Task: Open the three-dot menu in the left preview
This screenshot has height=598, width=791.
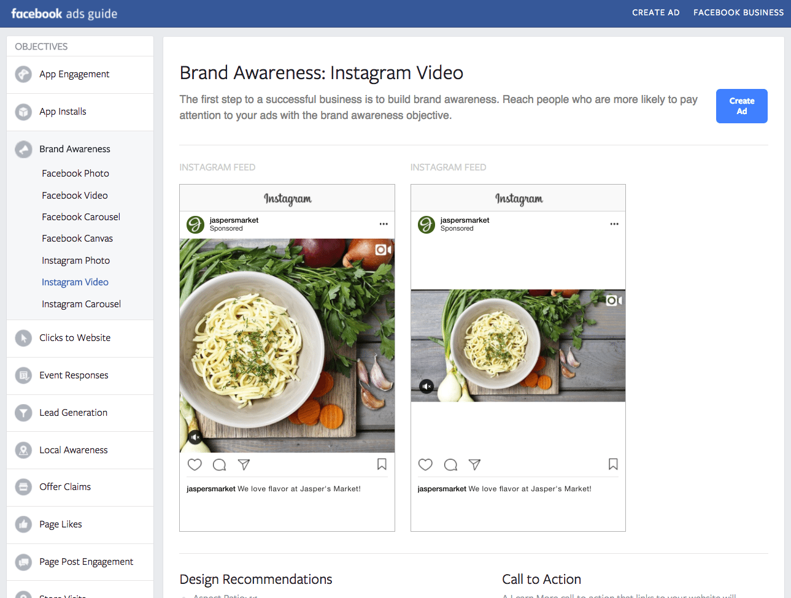Action: click(x=384, y=224)
